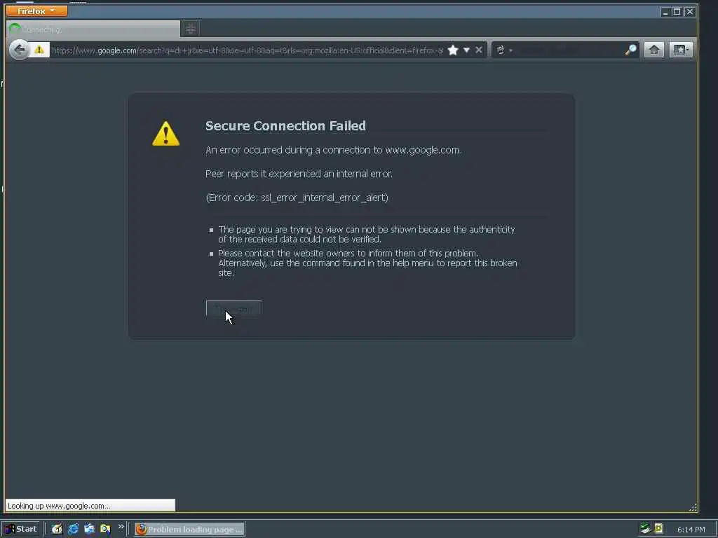Stop loading the page with the X
718x538 pixels.
pyautogui.click(x=478, y=50)
